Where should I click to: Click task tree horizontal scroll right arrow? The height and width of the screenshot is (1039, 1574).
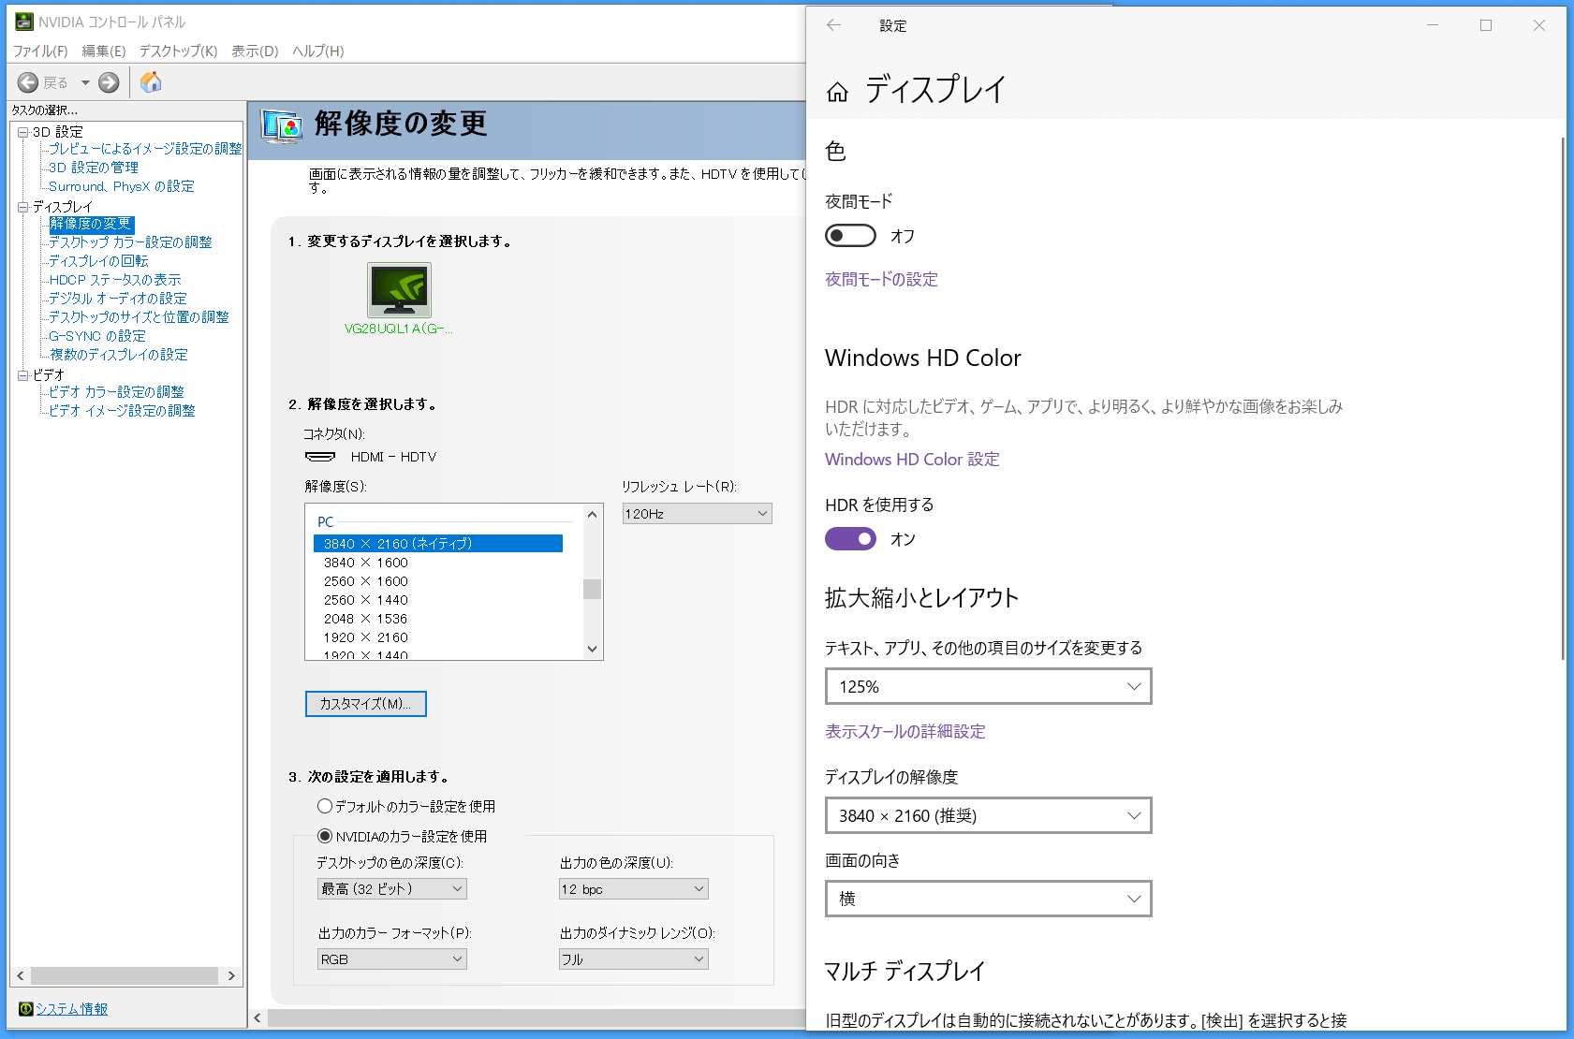pos(231,975)
